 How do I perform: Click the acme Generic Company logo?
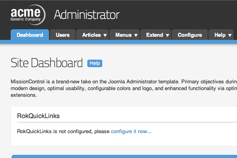click(28, 15)
